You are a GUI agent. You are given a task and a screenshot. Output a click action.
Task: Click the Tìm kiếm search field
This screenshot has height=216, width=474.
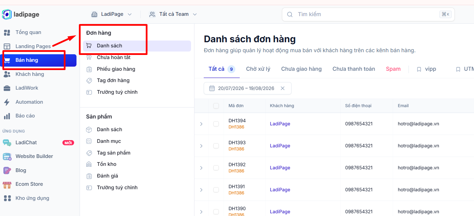point(368,14)
